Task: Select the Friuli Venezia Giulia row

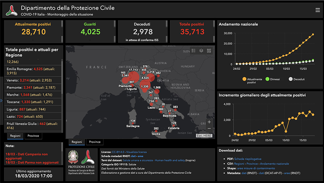Action: (x=33, y=126)
